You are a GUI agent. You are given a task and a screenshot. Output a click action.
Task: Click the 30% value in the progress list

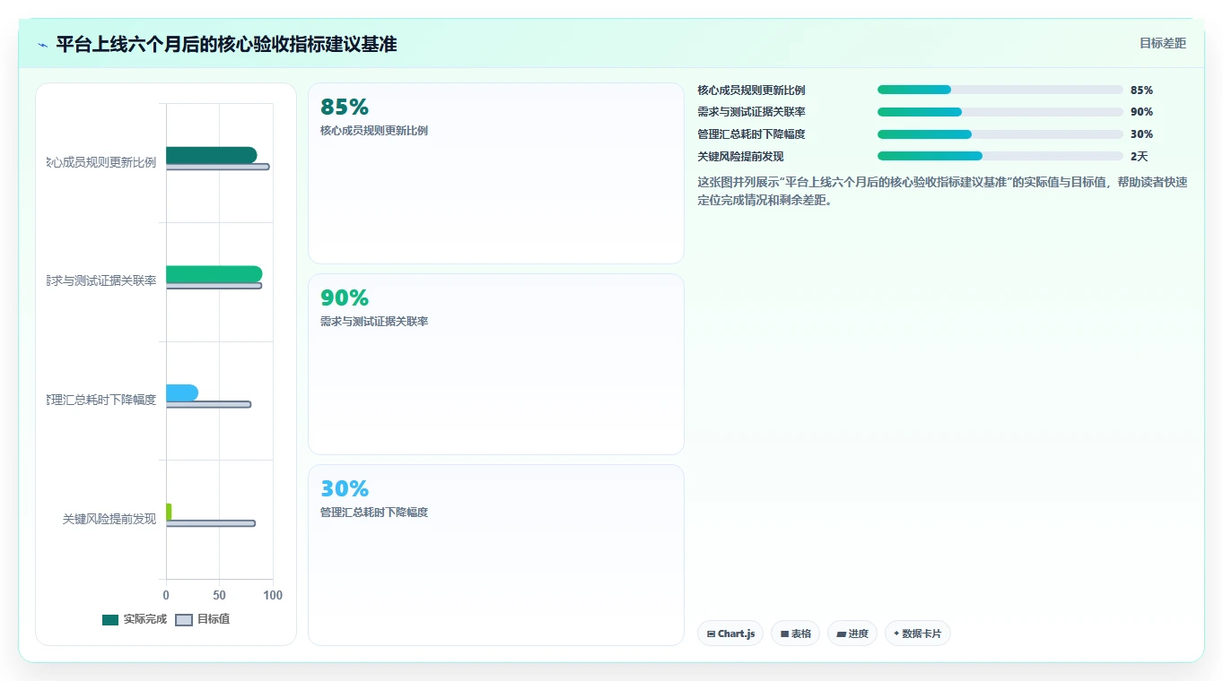pyautogui.click(x=1141, y=134)
